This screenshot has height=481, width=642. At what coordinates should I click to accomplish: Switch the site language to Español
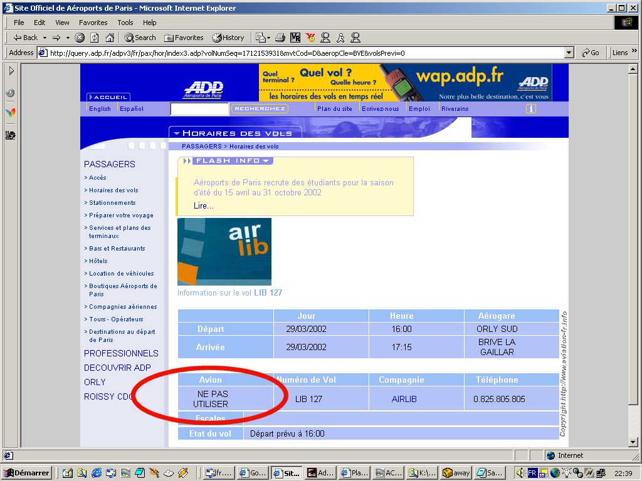coord(132,109)
